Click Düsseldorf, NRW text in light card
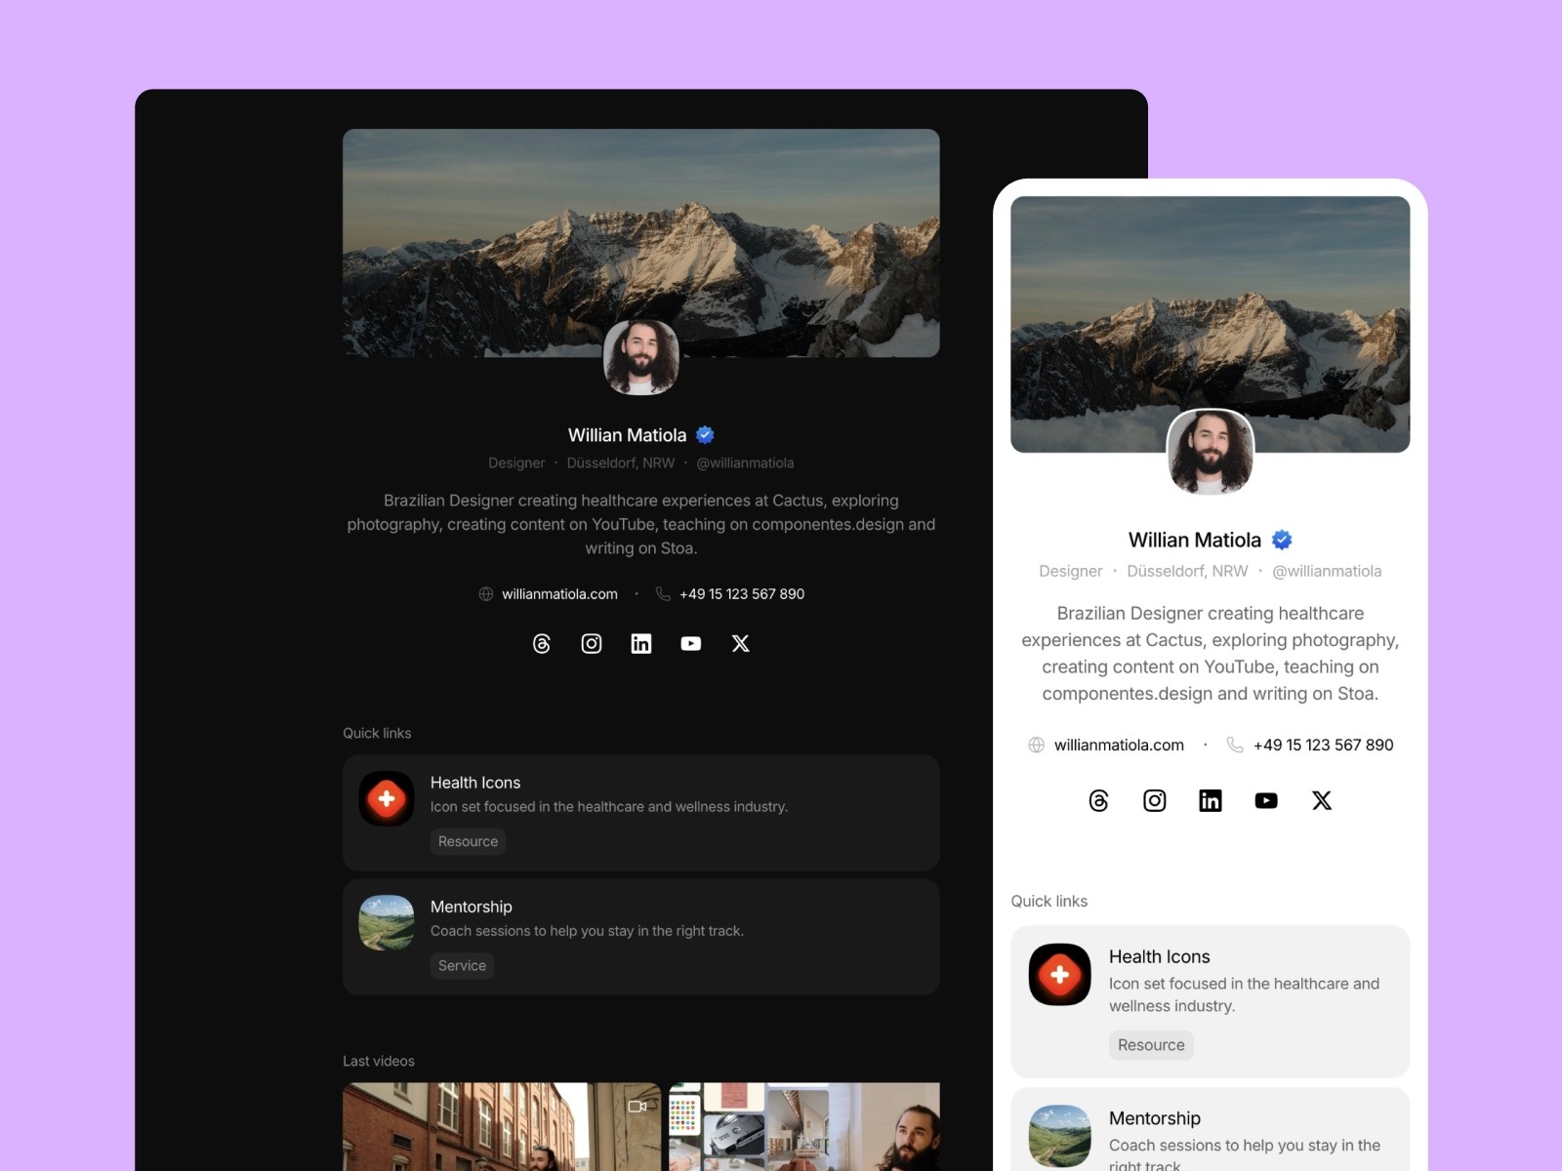This screenshot has height=1171, width=1562. (x=1187, y=571)
